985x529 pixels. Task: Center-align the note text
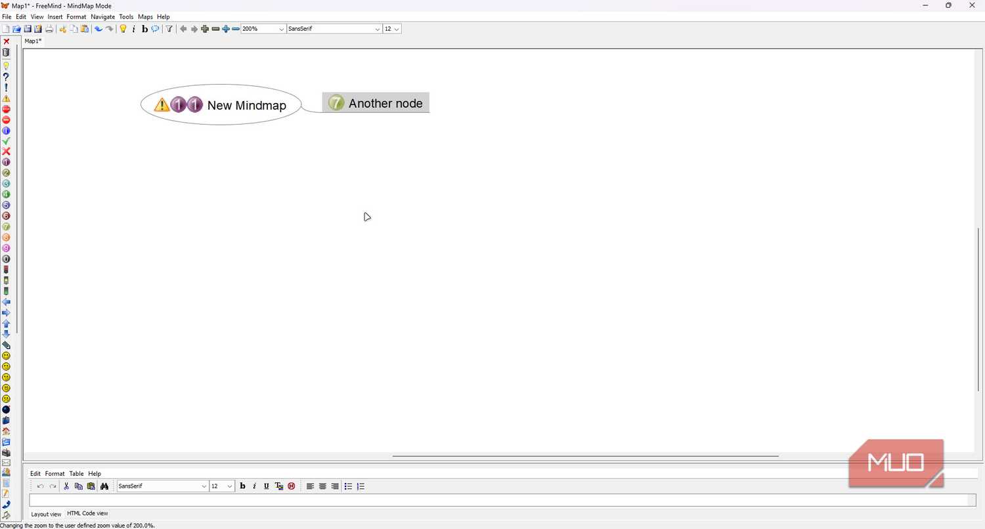(322, 486)
